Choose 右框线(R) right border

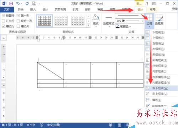point(161,49)
